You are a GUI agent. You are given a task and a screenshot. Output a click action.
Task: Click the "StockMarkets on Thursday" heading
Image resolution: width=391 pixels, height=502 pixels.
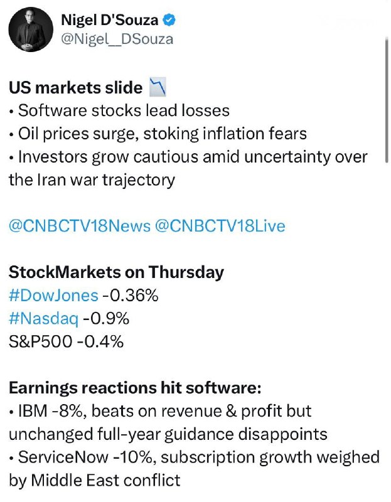point(115,273)
